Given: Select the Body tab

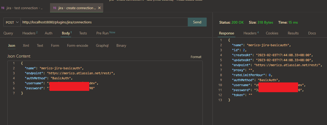Looking at the screenshot, I should point(67,33).
